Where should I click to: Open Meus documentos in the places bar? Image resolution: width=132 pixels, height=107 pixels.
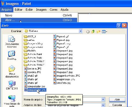[12, 72]
